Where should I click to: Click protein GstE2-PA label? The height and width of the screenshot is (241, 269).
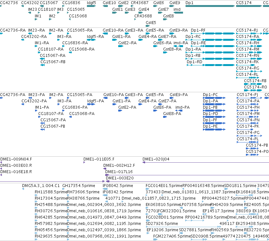coord(127,107)
